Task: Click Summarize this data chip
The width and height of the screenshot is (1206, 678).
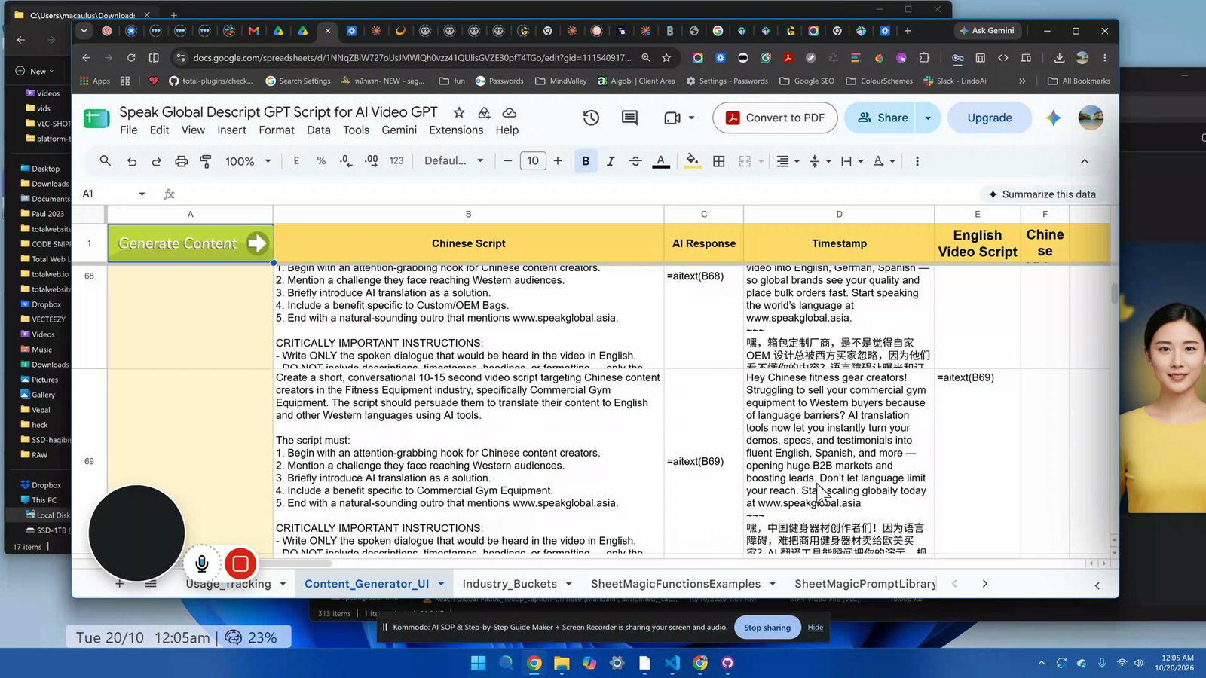Action: click(1042, 194)
